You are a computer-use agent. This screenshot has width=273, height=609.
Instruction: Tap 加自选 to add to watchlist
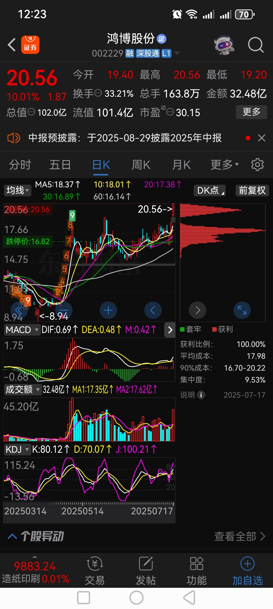coord(248,571)
